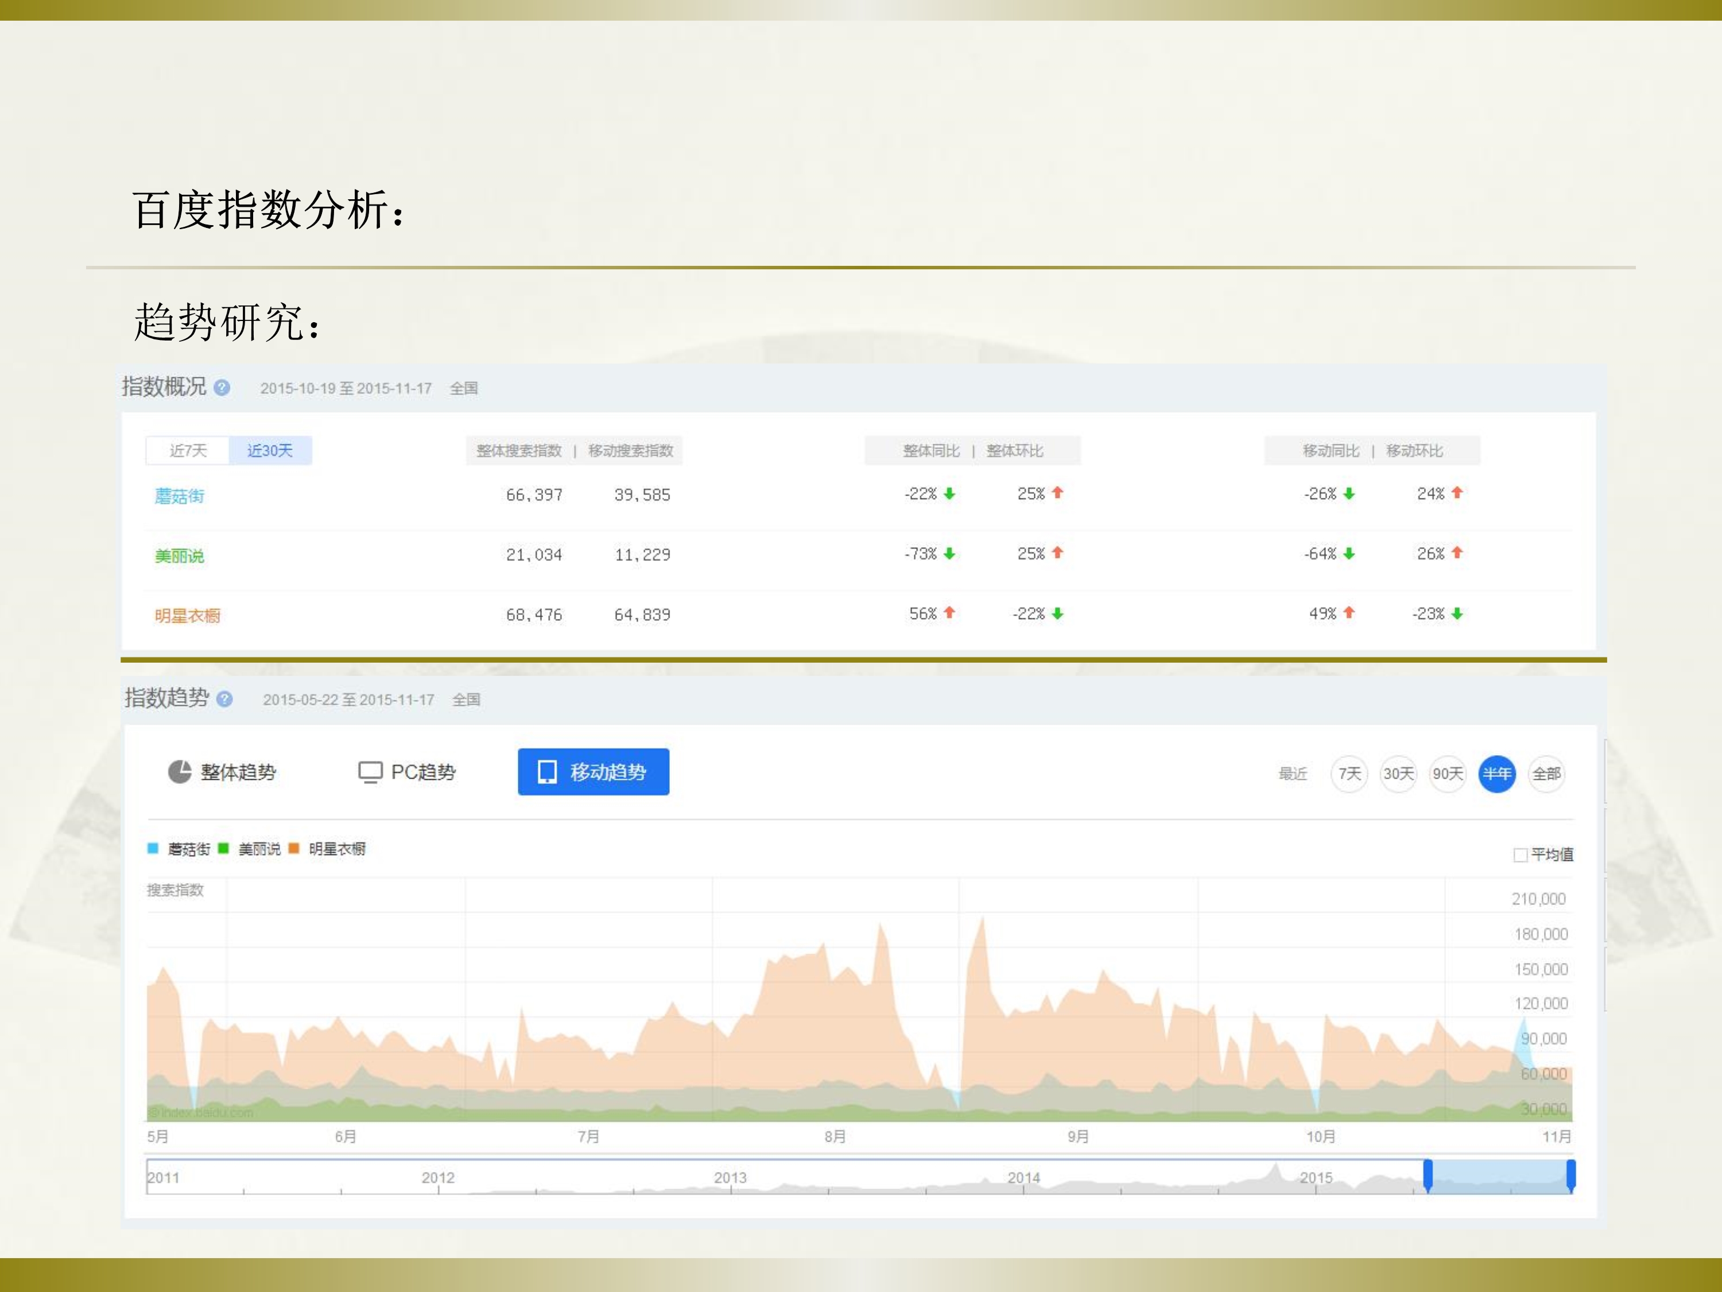The width and height of the screenshot is (1722, 1292).
Task: Select the 全部 range option
Action: (x=1546, y=774)
